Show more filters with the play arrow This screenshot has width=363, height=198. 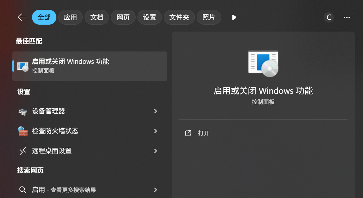234,17
